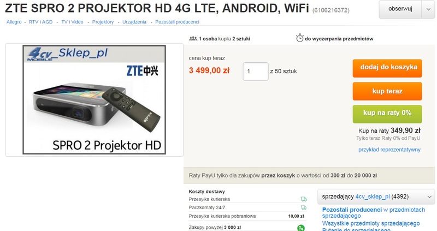Click the buyers group icon

[x=193, y=38]
